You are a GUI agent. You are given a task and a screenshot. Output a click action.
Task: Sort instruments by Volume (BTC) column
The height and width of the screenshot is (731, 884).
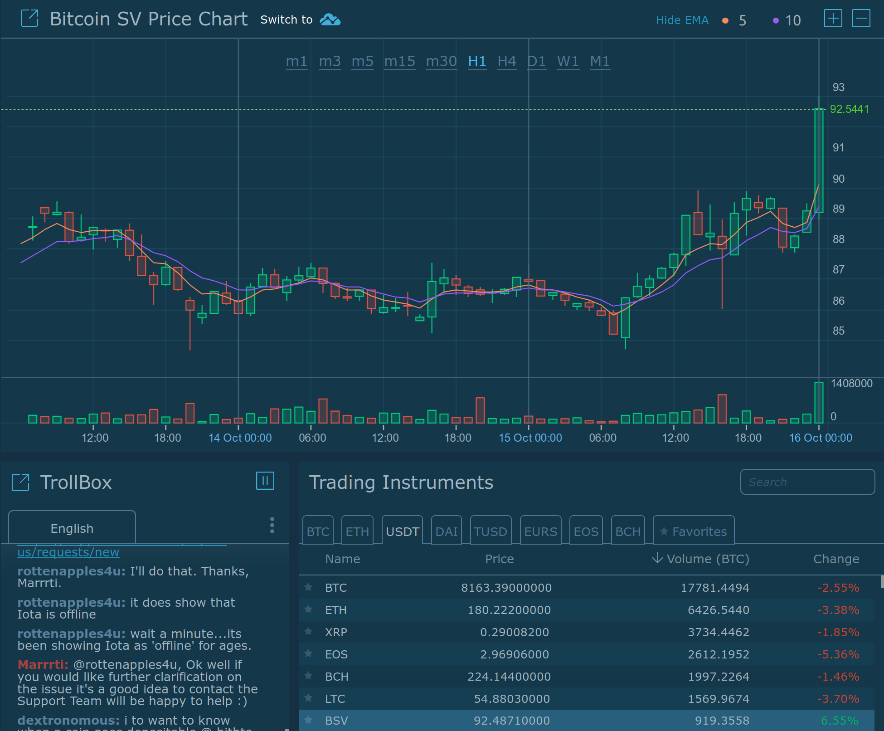pyautogui.click(x=700, y=559)
